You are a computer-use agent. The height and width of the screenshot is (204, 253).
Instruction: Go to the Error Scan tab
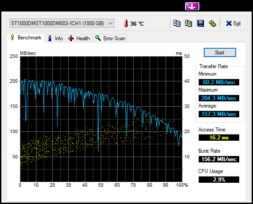(x=110, y=38)
